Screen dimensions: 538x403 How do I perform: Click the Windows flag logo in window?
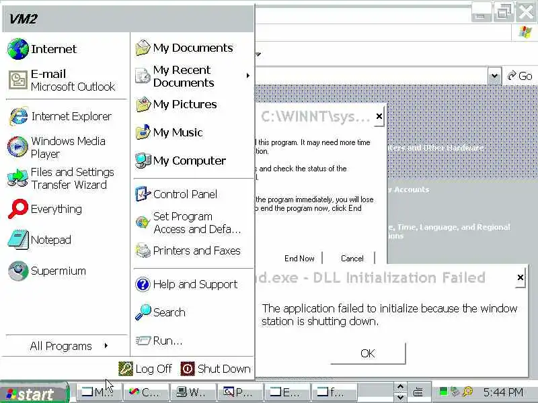point(525,32)
